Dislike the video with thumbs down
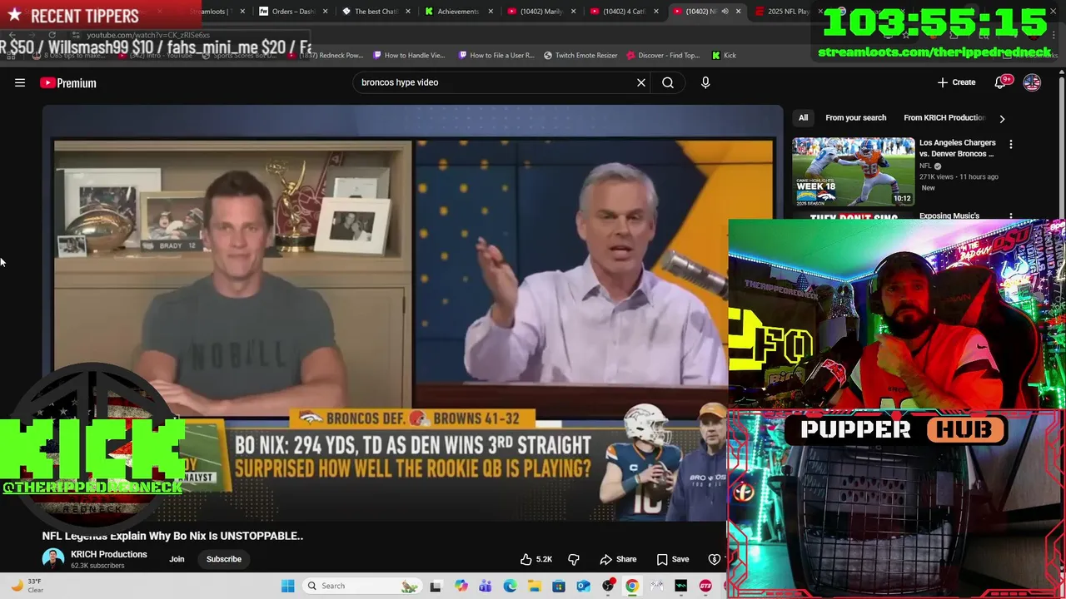The image size is (1066, 599). tap(573, 559)
